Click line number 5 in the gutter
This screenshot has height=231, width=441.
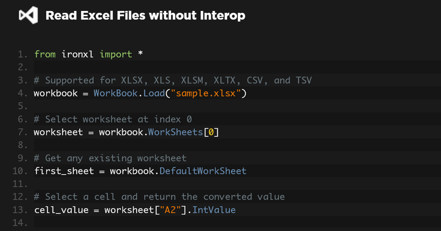click(x=23, y=106)
